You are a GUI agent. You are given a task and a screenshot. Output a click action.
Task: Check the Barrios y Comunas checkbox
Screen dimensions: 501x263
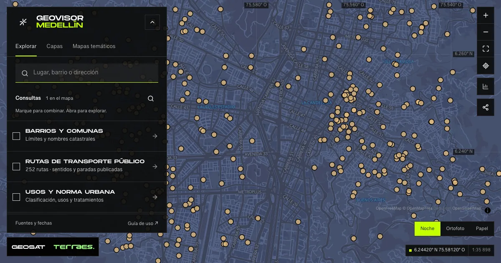click(x=16, y=136)
